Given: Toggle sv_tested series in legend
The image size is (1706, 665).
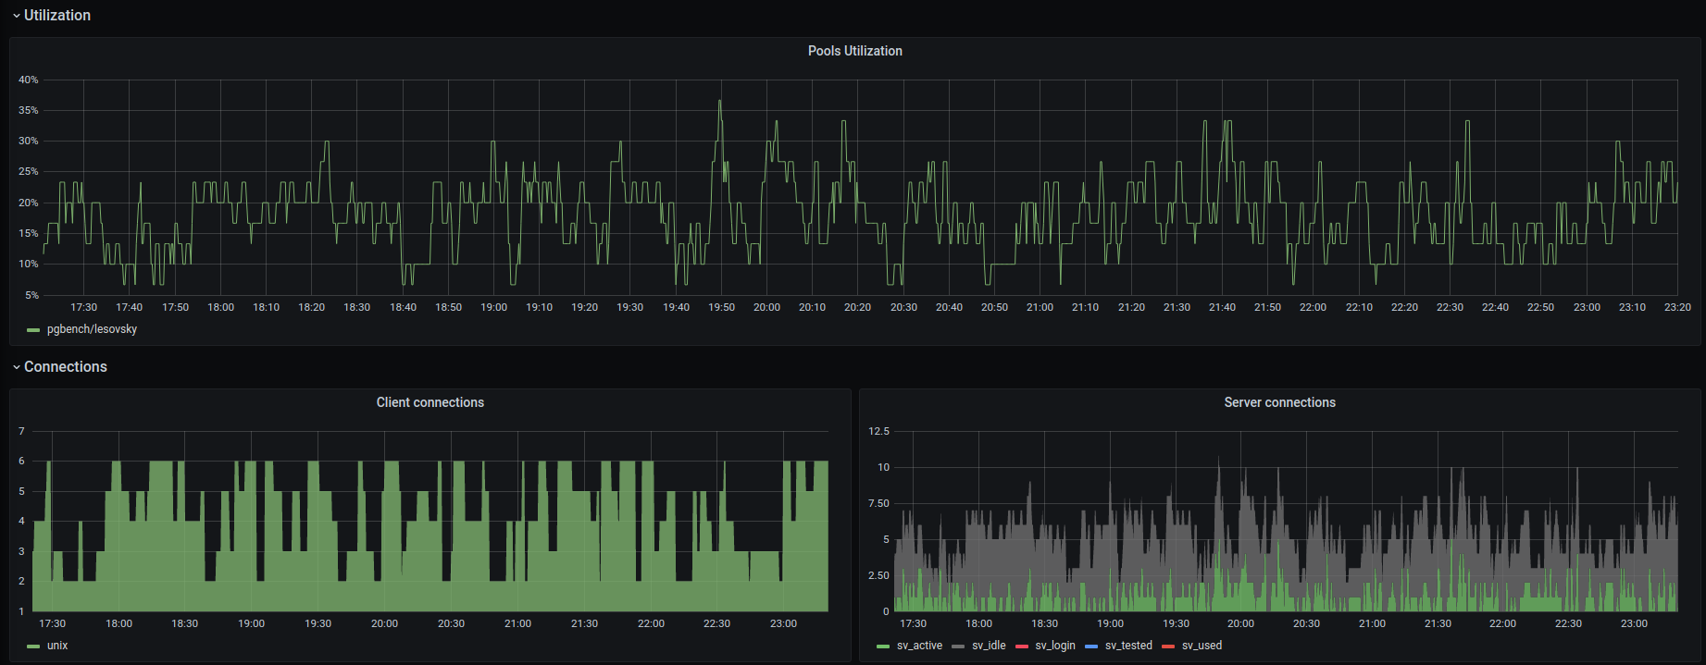Looking at the screenshot, I should click(1128, 646).
